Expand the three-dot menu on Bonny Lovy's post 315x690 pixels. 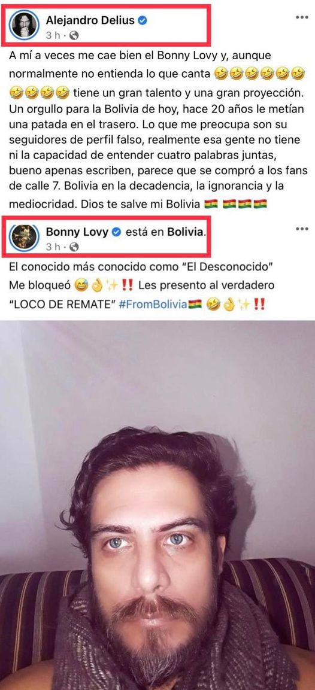302,229
